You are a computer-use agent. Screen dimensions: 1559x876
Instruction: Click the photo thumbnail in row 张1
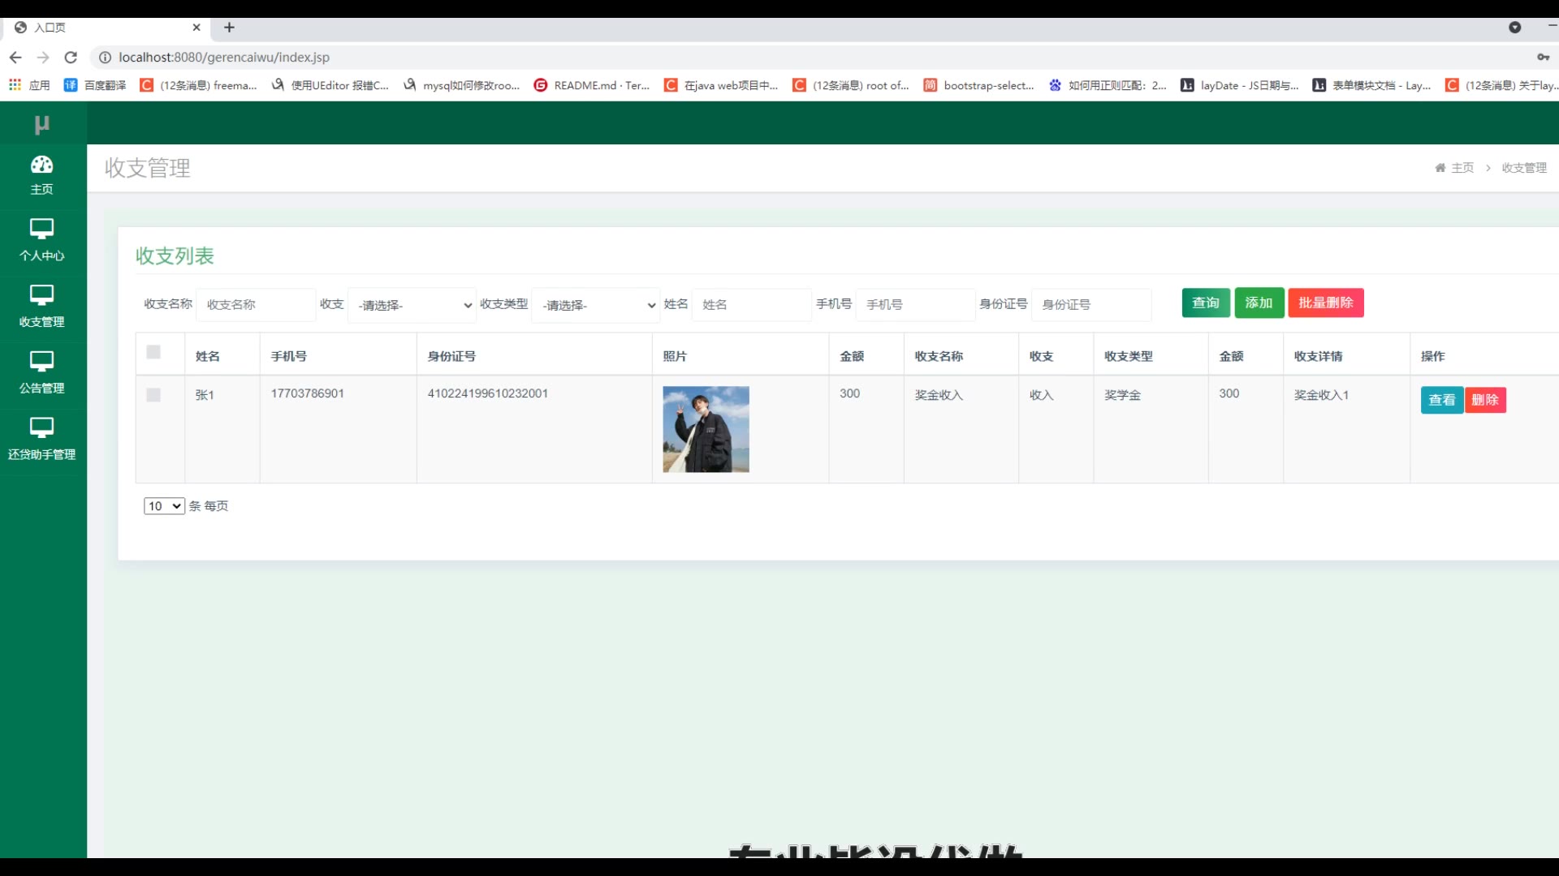706,429
